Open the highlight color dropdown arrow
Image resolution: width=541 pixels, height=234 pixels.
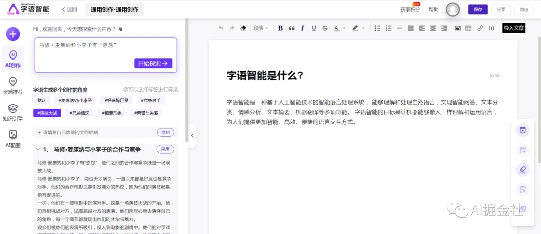tap(363, 28)
